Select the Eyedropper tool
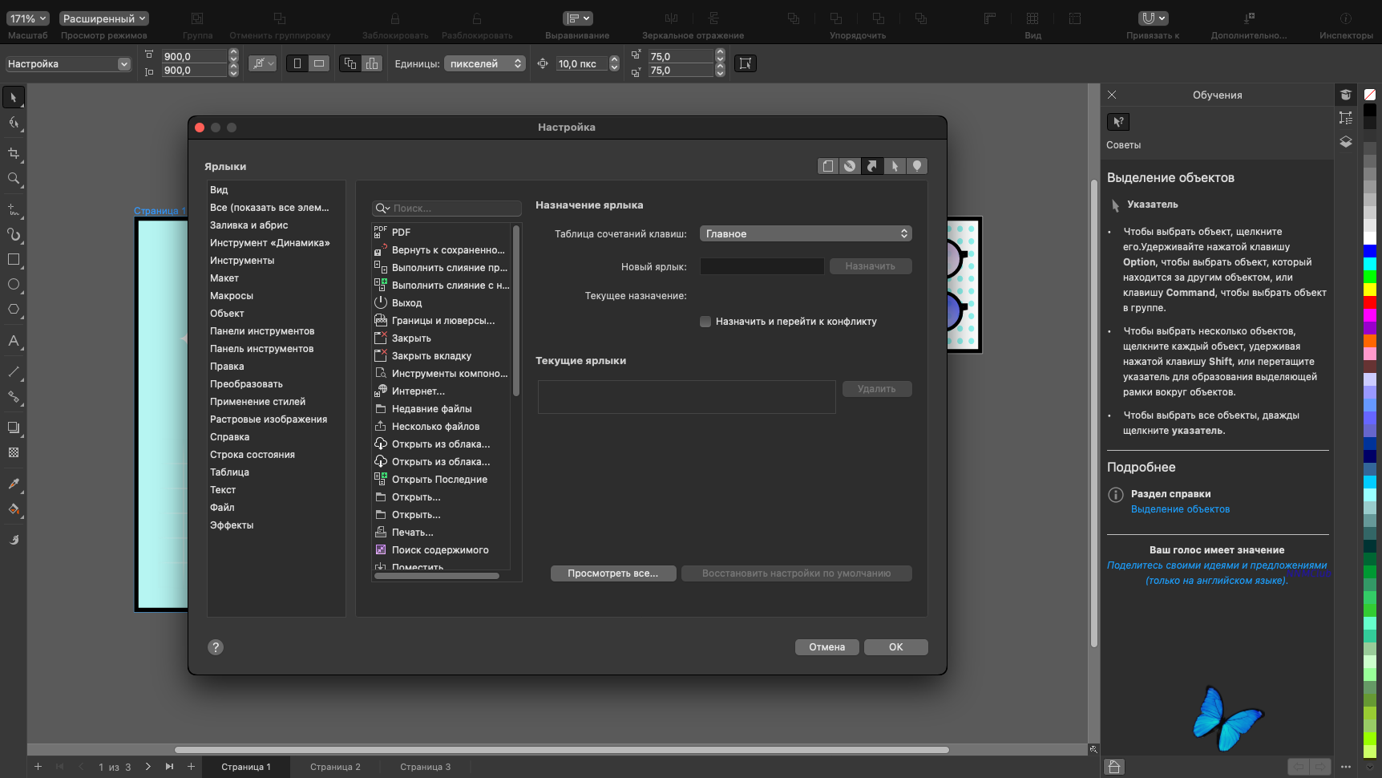Image resolution: width=1382 pixels, height=778 pixels. click(x=14, y=484)
